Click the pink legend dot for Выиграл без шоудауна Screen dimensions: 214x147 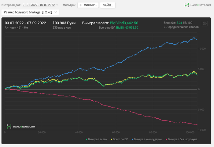coord(166,139)
